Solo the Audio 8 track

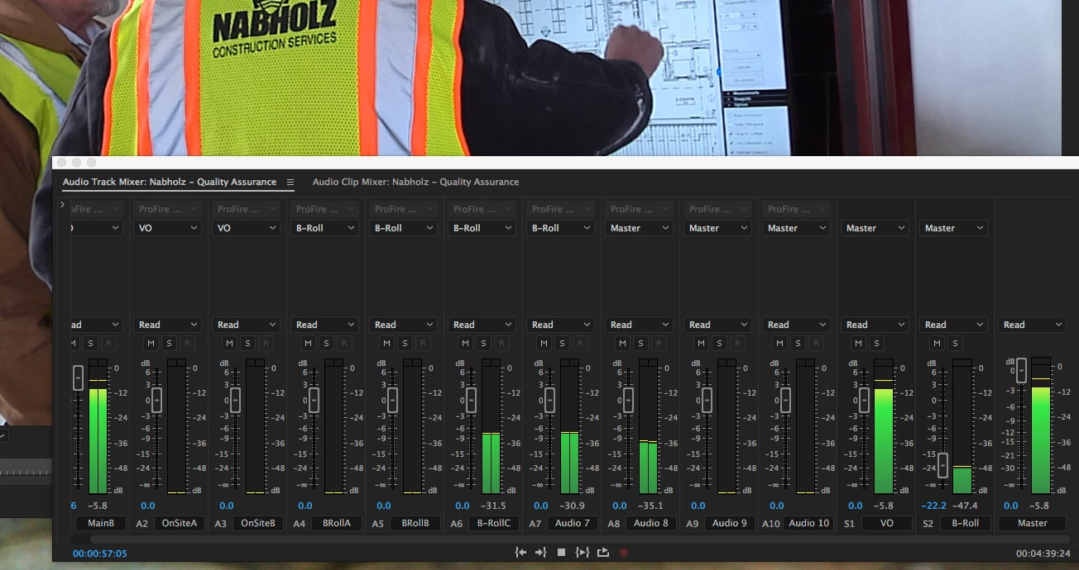tap(640, 344)
